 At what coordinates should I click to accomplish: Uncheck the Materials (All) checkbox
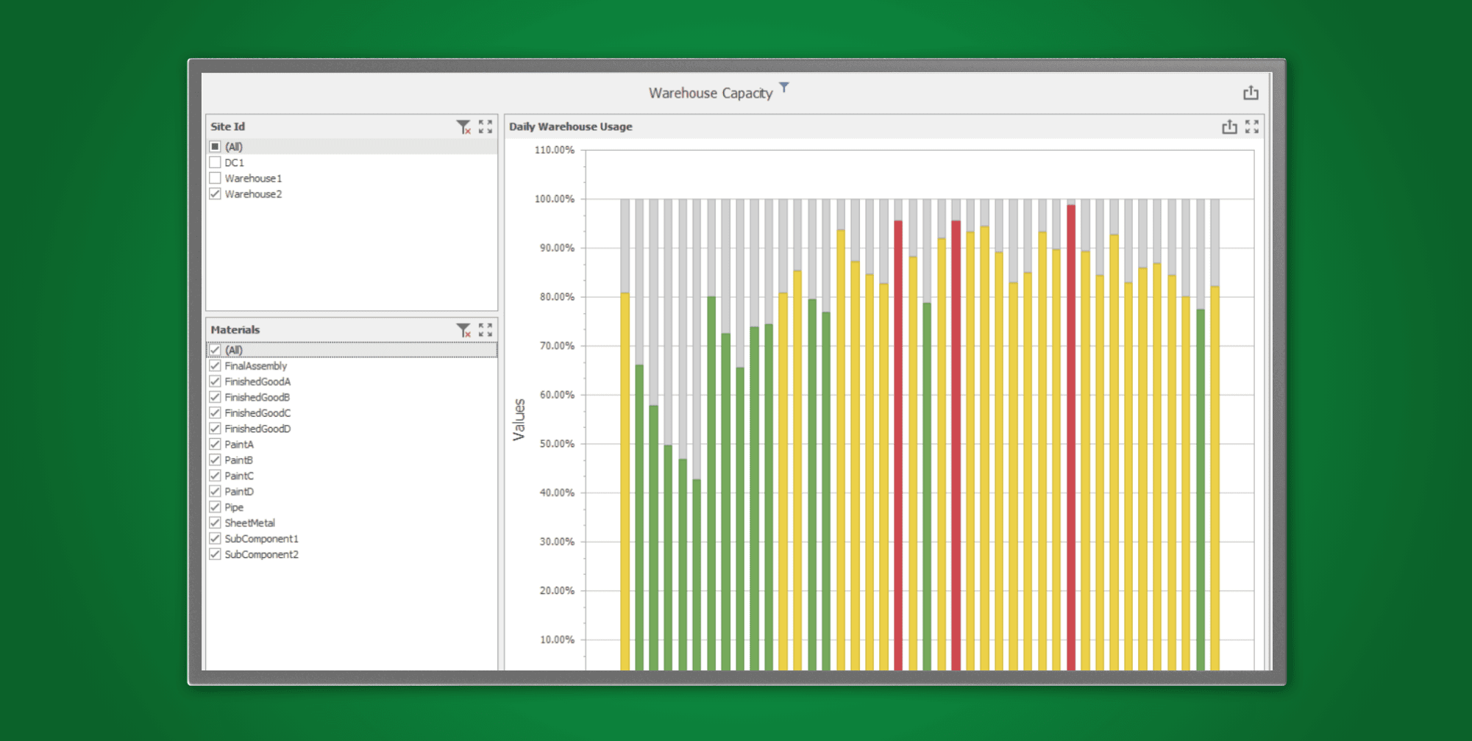[215, 350]
